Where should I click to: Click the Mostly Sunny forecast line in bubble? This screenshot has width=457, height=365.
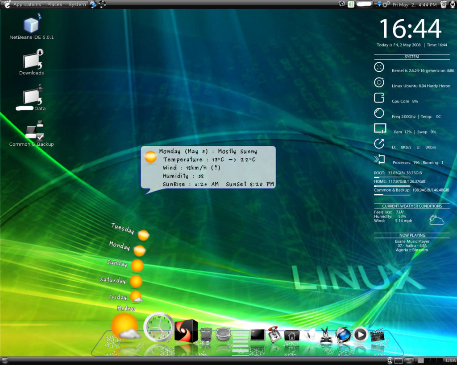[x=208, y=152]
